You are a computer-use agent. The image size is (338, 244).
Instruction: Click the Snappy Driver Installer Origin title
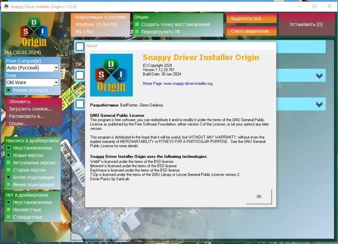(x=201, y=57)
